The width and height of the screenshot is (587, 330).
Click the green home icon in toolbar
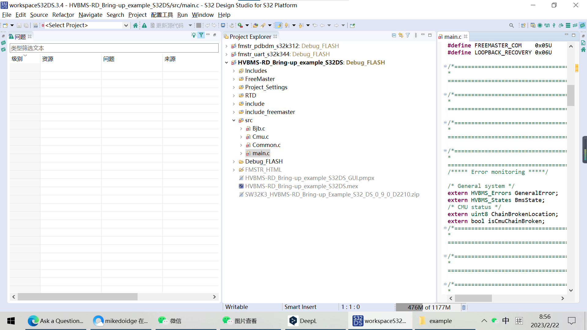click(135, 25)
